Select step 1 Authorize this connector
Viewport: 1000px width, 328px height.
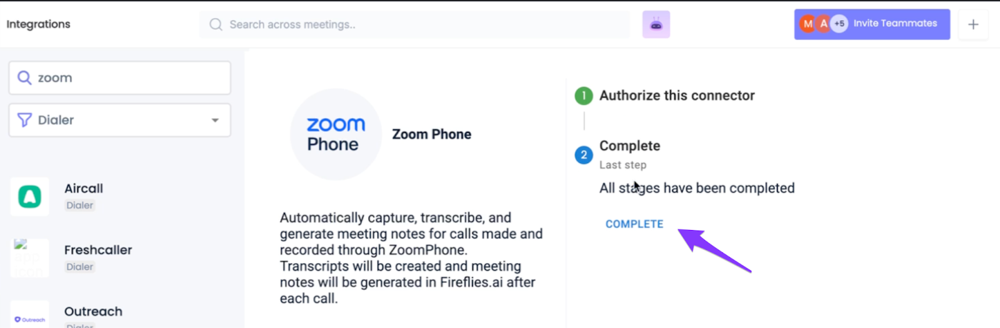point(676,96)
